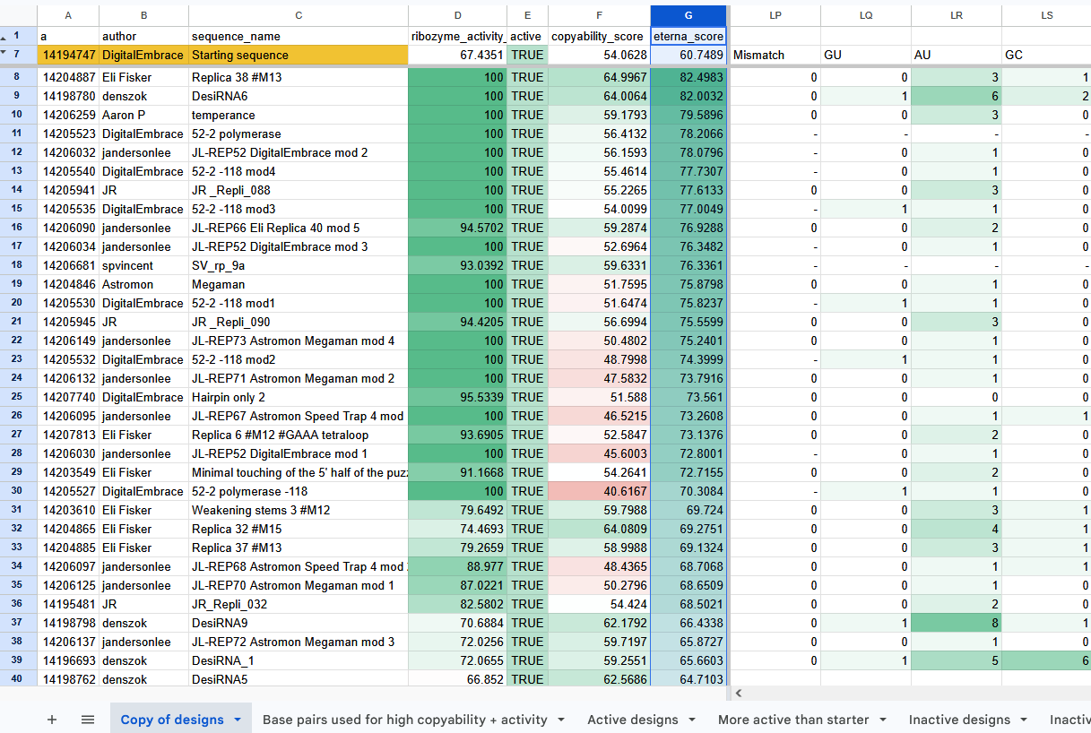
Task: Select the Megaman sequence name cell
Action: tap(299, 284)
